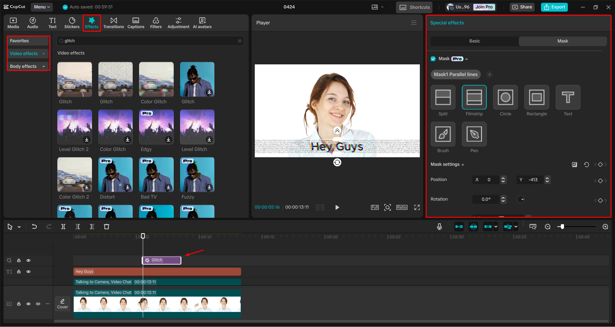Click the Export button
615x327 pixels.
(554, 7)
